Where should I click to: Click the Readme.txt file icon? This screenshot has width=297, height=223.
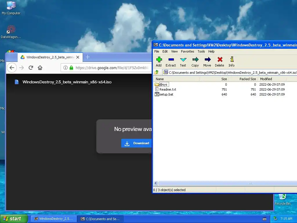pos(157,89)
